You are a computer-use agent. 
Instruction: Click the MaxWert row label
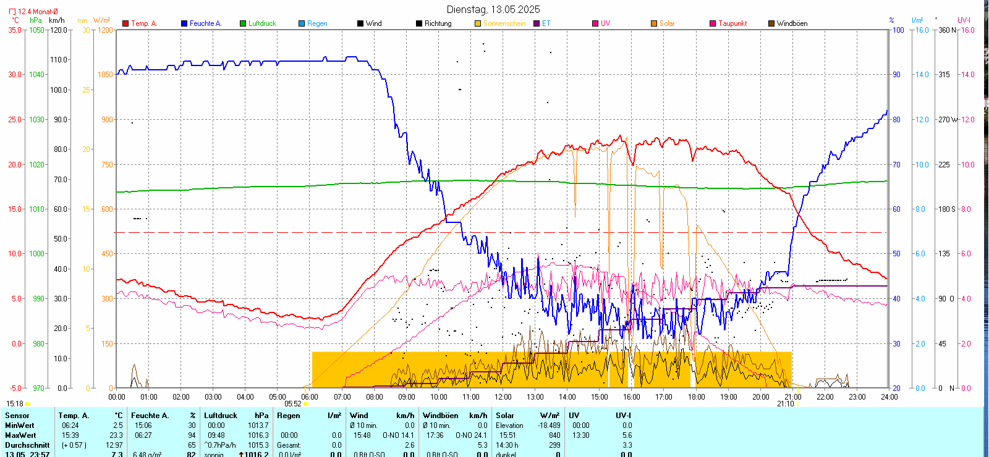tap(20, 435)
